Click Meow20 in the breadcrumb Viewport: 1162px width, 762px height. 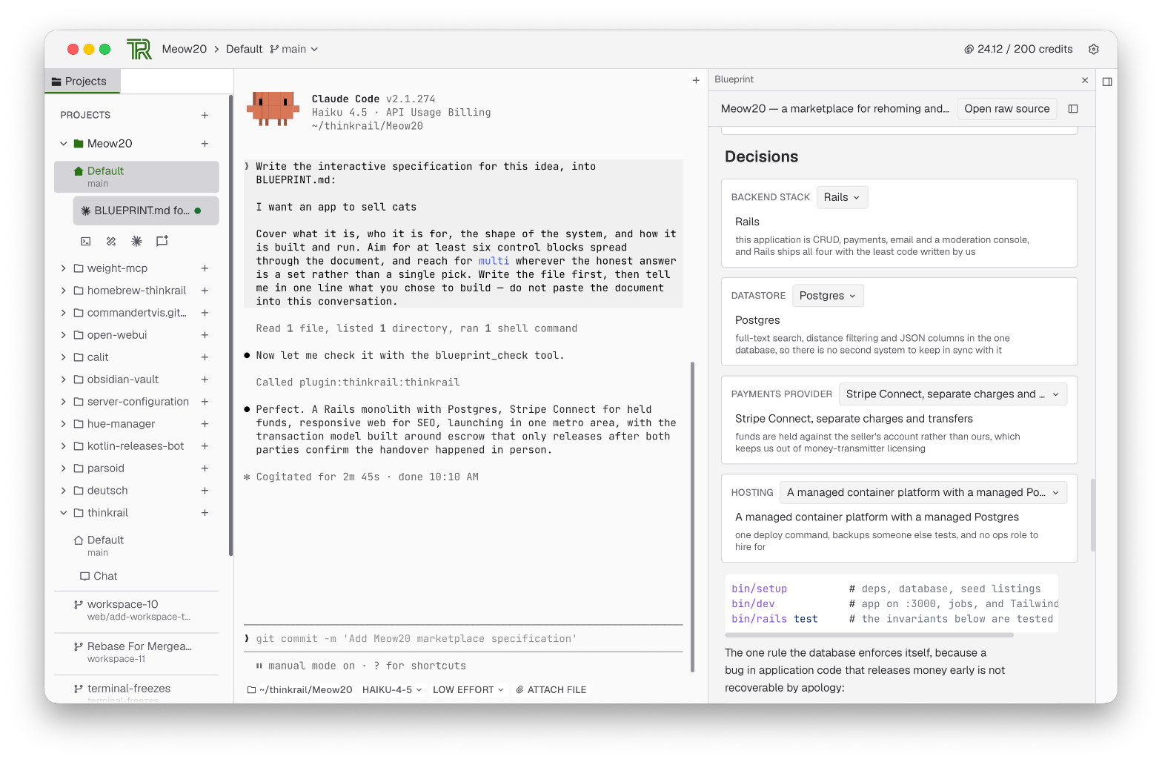coord(185,49)
